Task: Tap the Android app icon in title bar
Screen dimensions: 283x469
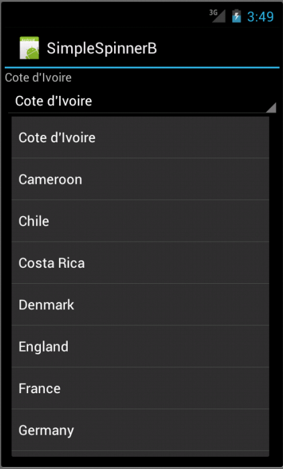Action: pos(30,48)
